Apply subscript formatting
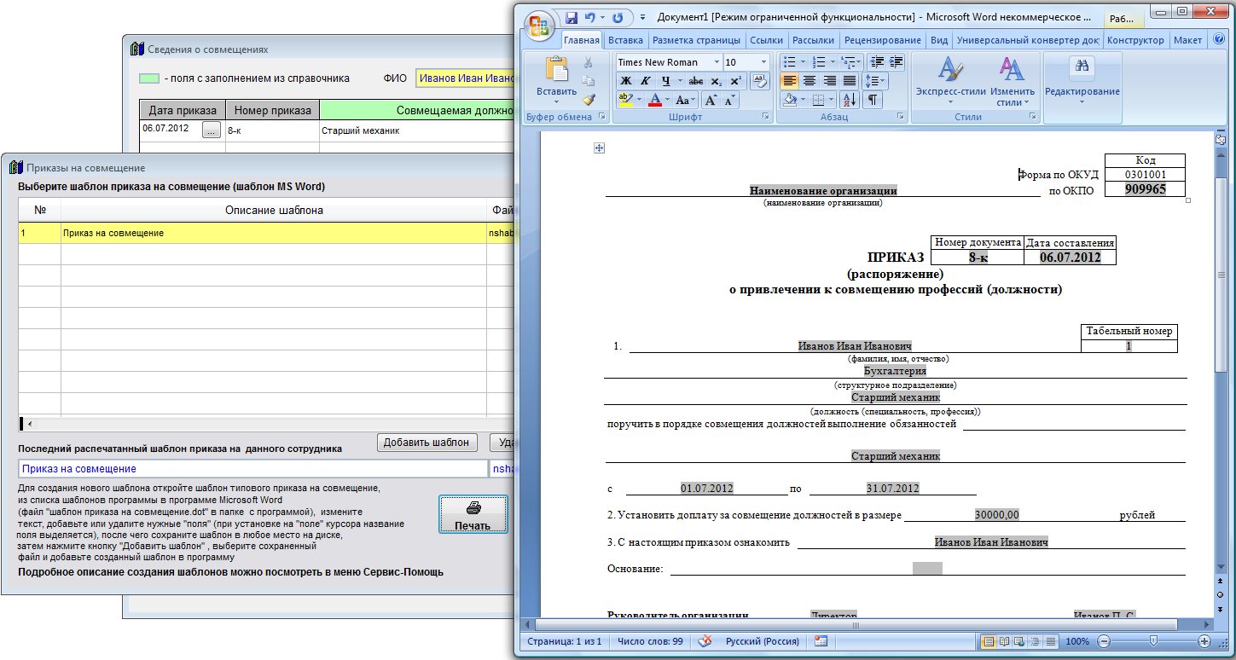1236x660 pixels. click(716, 81)
